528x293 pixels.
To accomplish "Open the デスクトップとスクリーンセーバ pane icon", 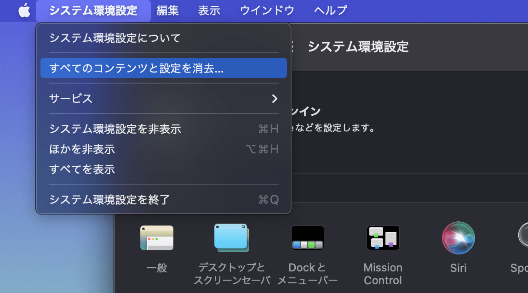I will (232, 238).
